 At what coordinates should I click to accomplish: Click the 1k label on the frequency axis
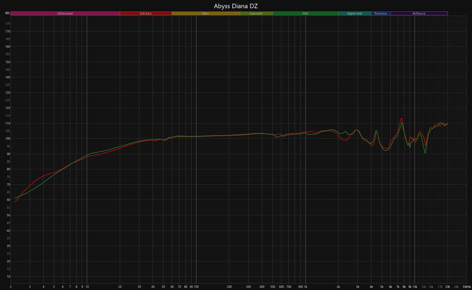tap(305, 286)
